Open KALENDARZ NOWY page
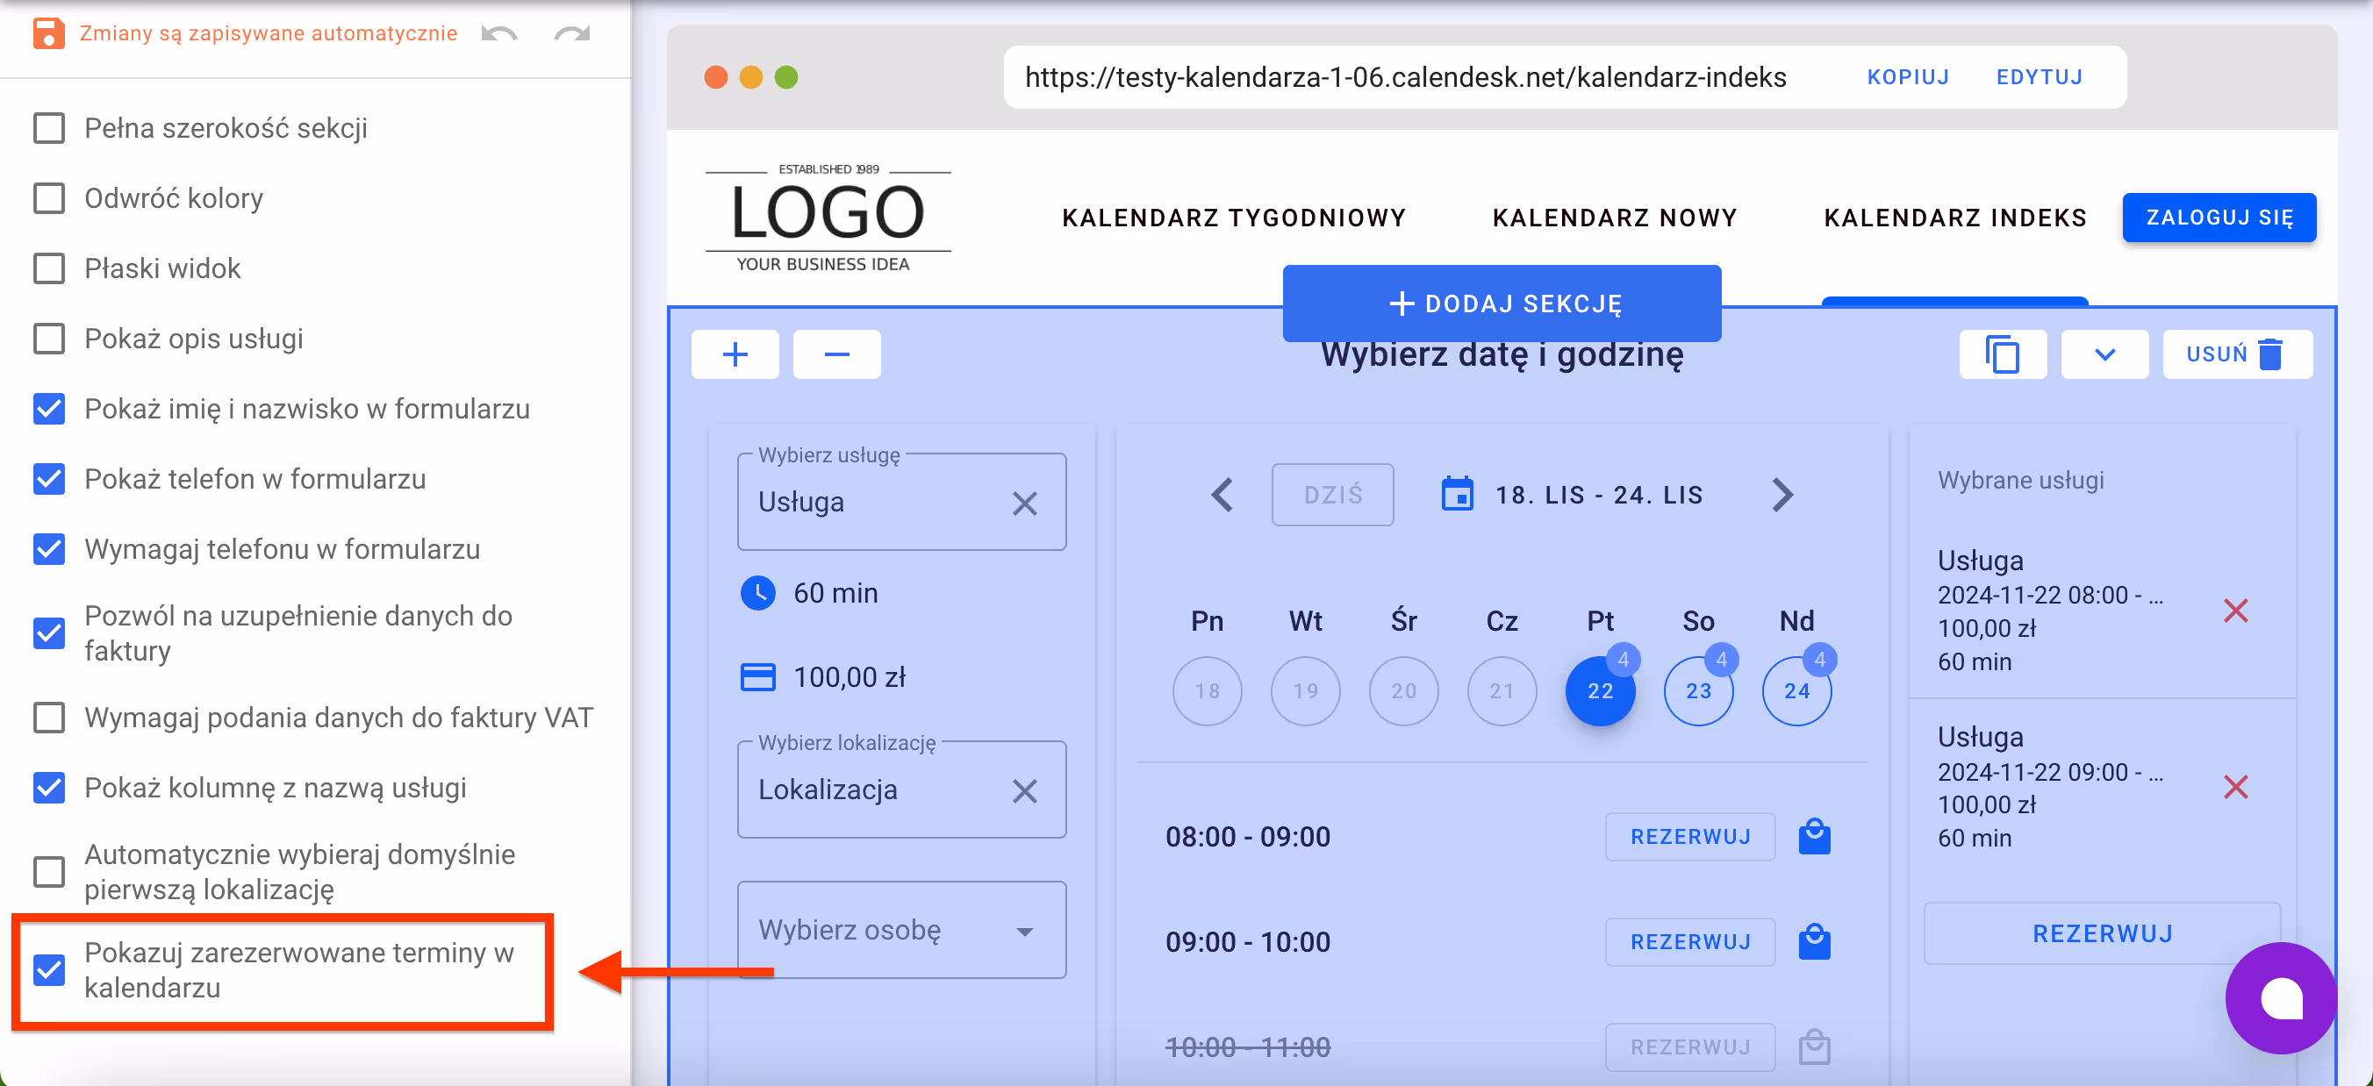Screen dimensions: 2373x1086 1615,218
